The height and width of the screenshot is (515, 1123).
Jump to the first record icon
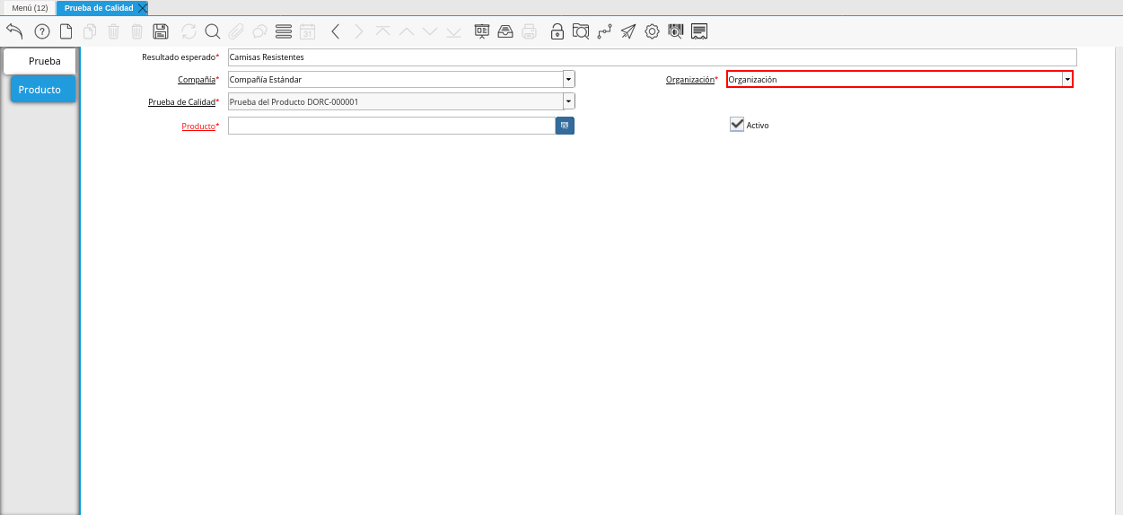(382, 31)
